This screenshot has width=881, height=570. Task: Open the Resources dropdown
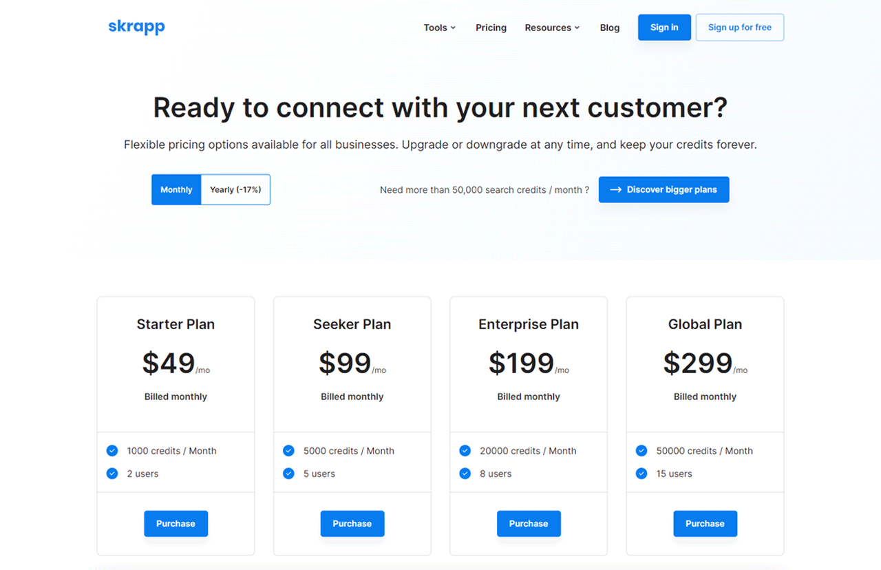[551, 28]
